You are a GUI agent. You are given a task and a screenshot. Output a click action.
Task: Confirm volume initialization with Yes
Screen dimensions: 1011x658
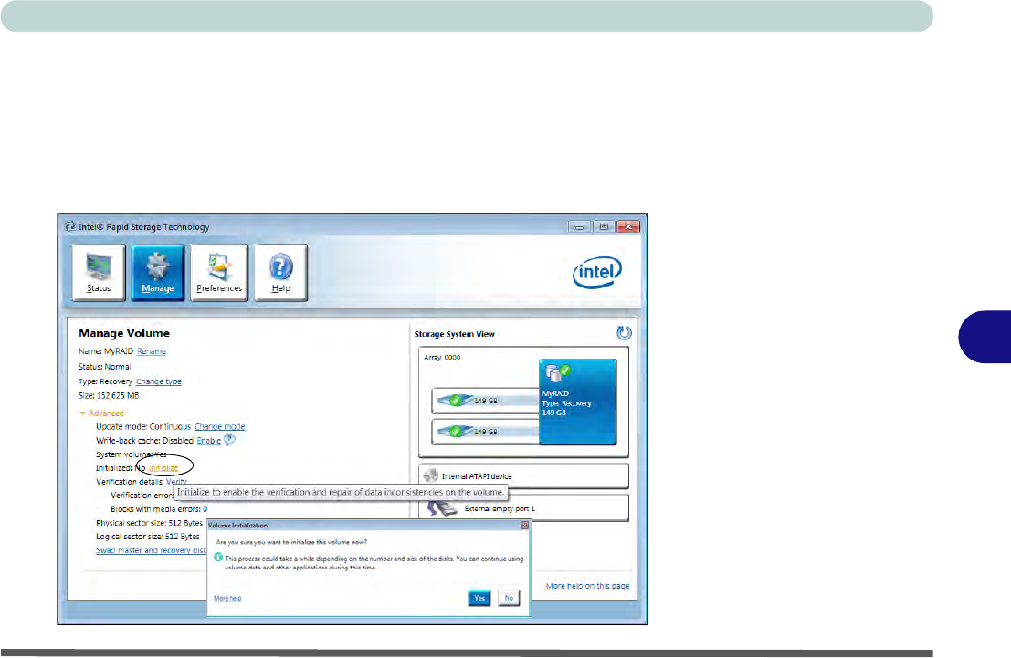tap(479, 598)
